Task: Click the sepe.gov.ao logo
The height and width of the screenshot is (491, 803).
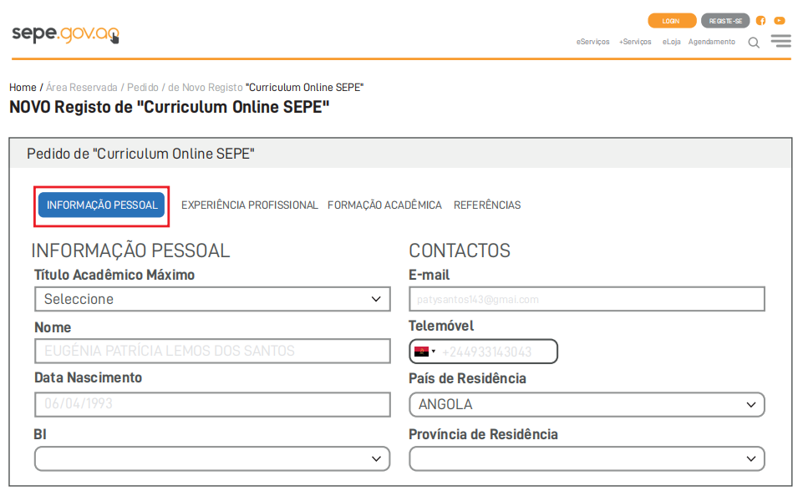Action: [65, 33]
